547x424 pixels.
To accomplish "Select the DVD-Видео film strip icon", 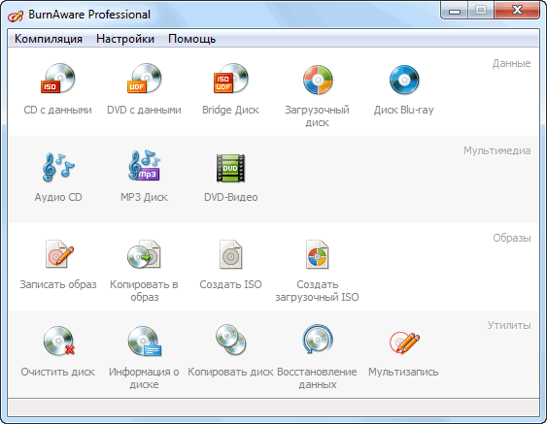I will click(x=230, y=168).
